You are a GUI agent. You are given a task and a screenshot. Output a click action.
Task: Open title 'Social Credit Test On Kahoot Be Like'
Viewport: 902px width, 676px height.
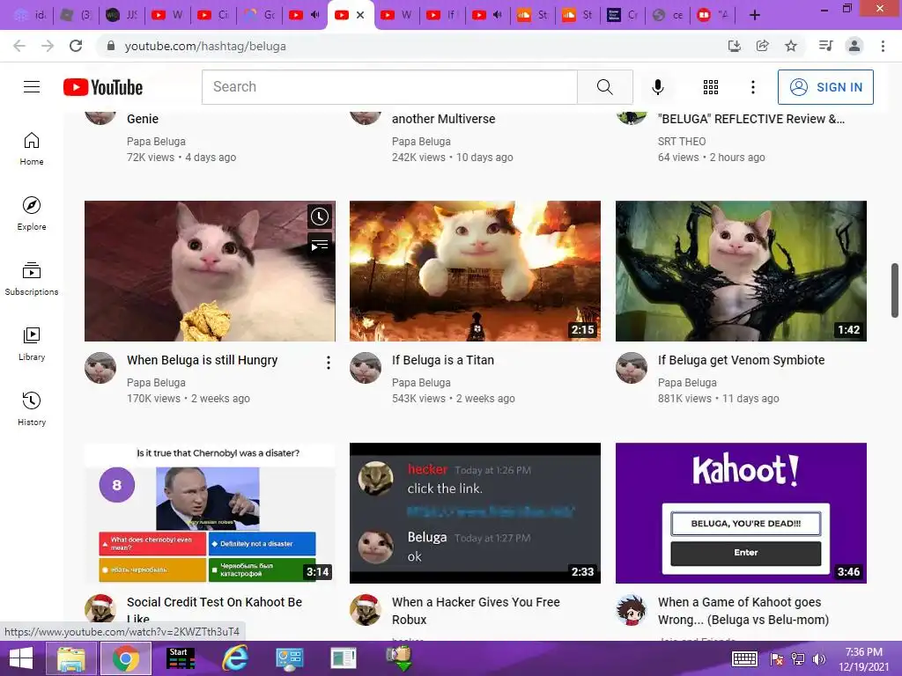215,610
